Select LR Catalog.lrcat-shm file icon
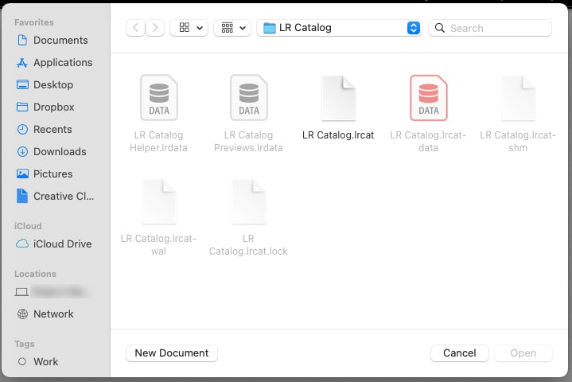 click(519, 98)
